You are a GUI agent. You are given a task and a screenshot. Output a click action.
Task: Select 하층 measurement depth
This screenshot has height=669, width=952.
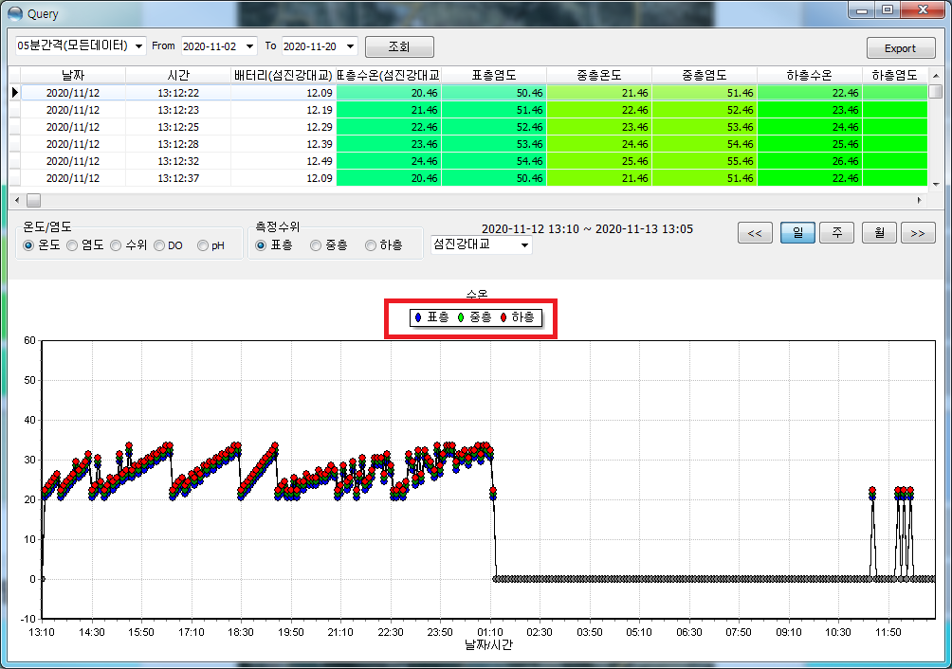tap(371, 245)
